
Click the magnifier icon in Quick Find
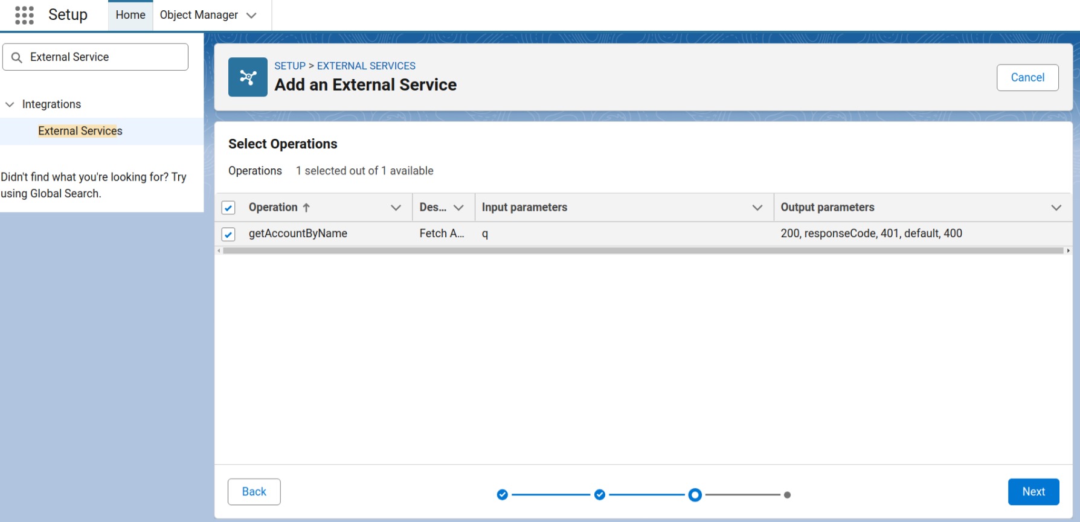(16, 56)
